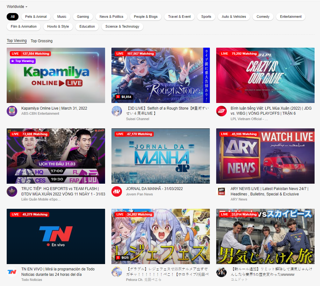The image size is (320, 286).
Task: Open the HQ Esports vs Team Flash thumbnail
Action: (56, 156)
